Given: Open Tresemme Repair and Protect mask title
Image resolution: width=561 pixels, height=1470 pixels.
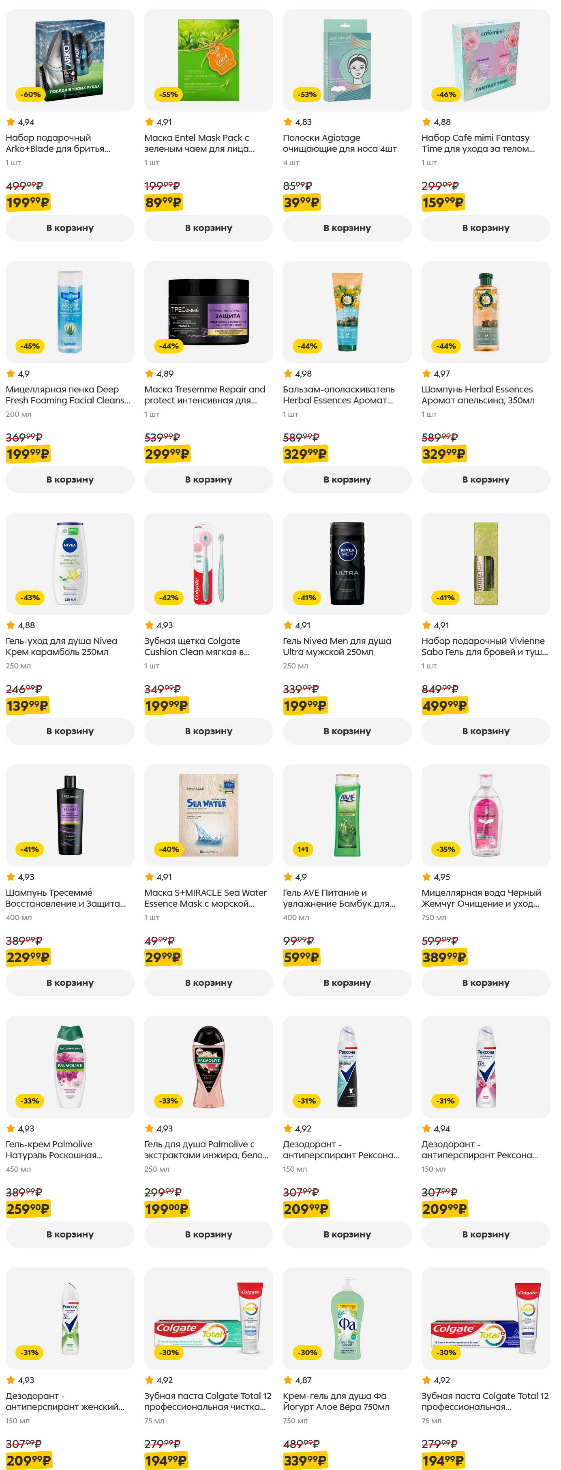Looking at the screenshot, I should click(x=205, y=394).
